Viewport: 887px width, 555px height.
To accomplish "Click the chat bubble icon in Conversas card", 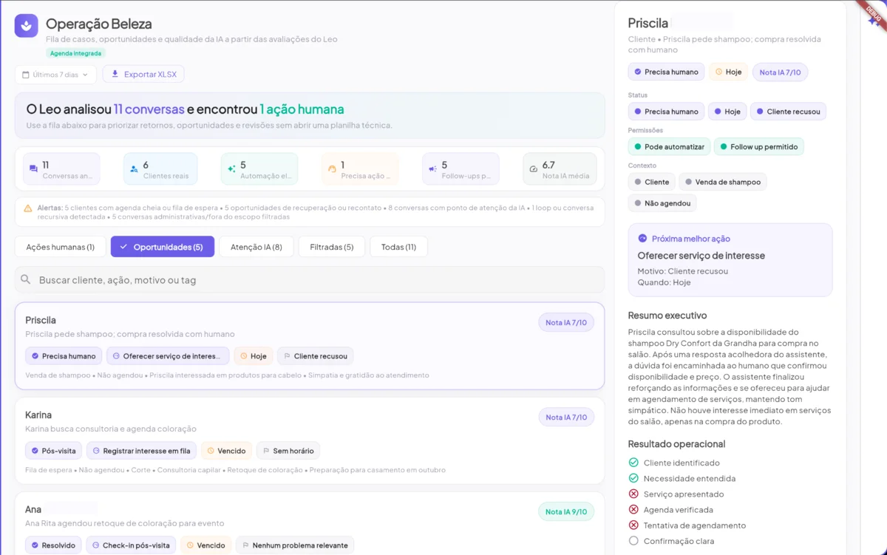I will tap(33, 169).
